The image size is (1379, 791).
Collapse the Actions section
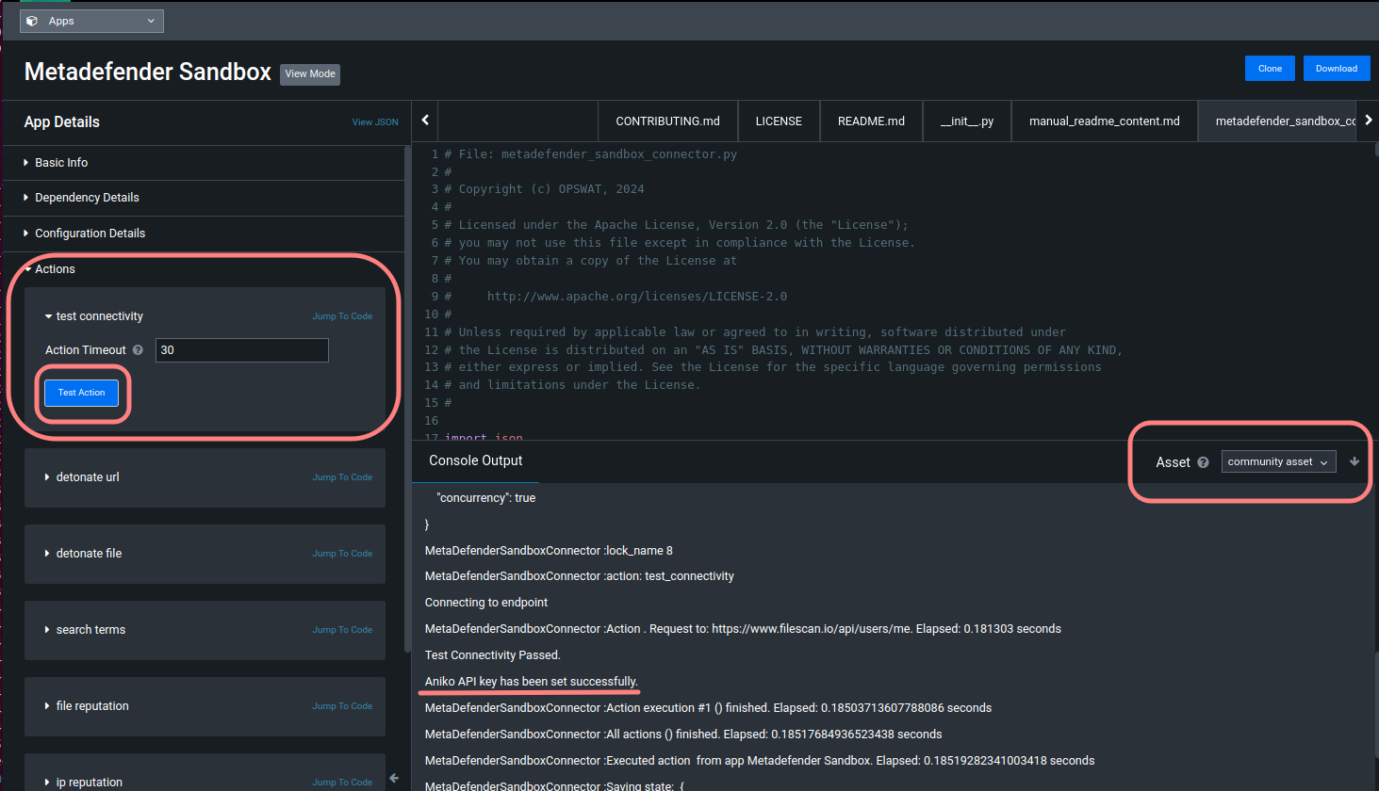click(55, 269)
